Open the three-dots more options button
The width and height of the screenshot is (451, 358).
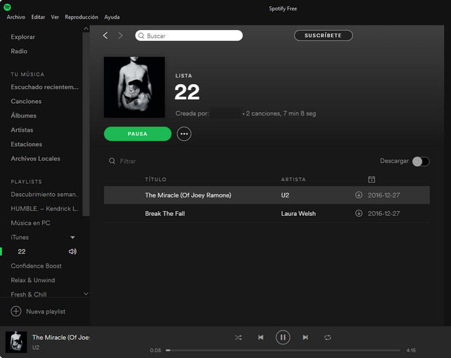click(184, 134)
